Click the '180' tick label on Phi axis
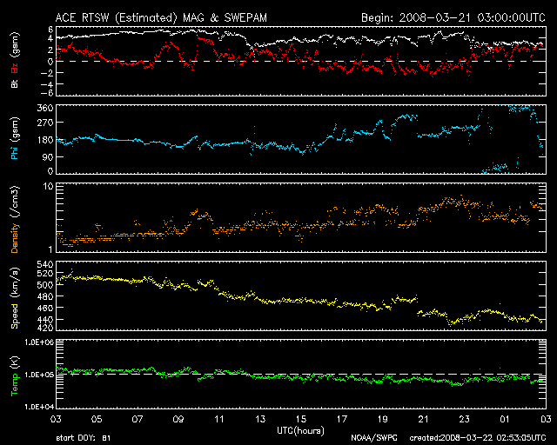Screen dimensions: 557x445 45,140
